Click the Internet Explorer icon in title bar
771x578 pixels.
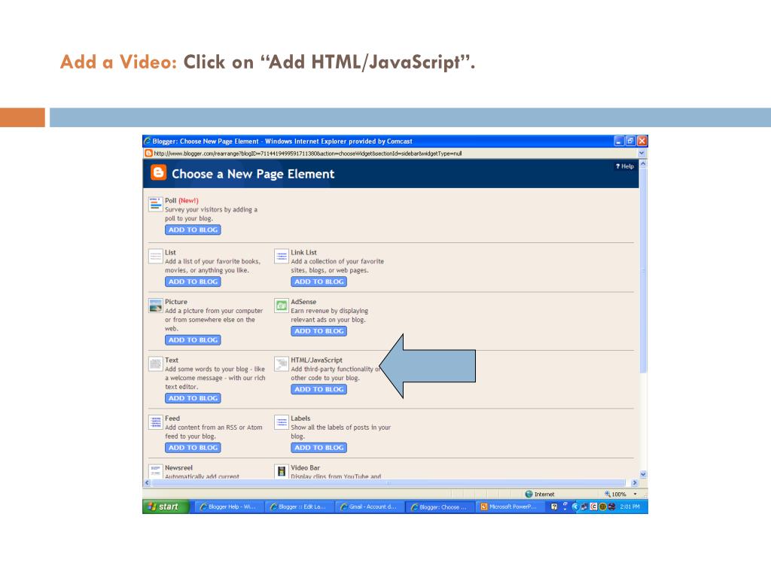pos(148,141)
